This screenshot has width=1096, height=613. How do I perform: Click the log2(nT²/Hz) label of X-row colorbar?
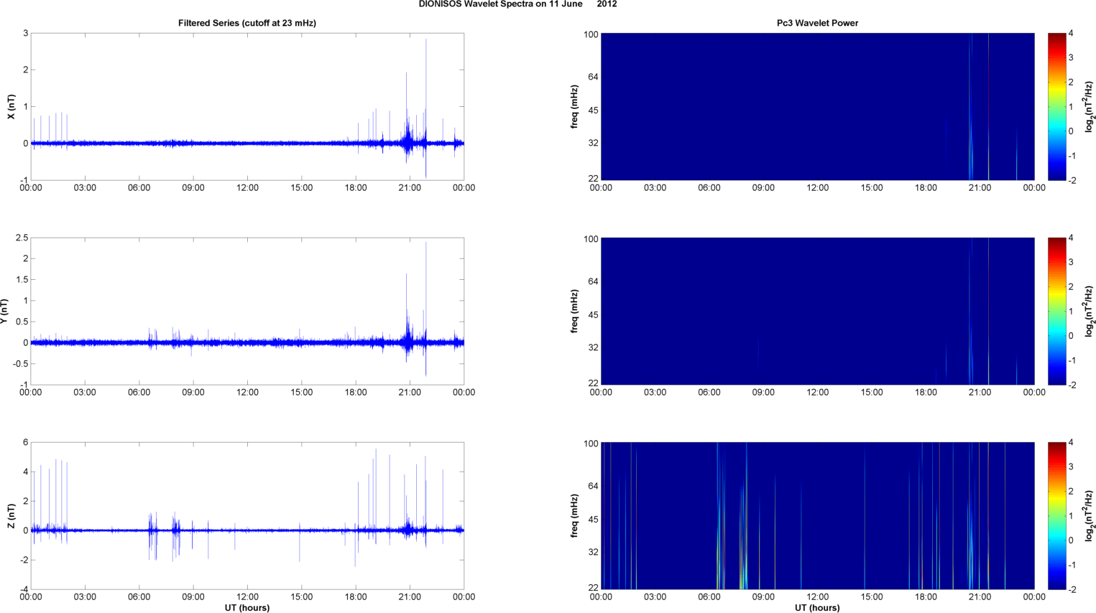(1090, 107)
